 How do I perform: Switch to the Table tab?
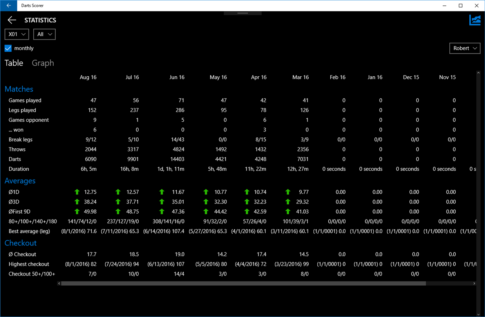(14, 63)
